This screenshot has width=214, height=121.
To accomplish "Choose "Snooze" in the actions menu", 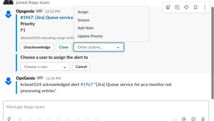I will tap(83, 20).
